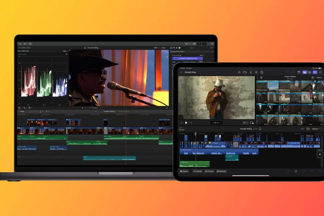324x216 pixels.
Task: Open the Mac viewer zoom percentage dropdown
Action: tap(157, 48)
